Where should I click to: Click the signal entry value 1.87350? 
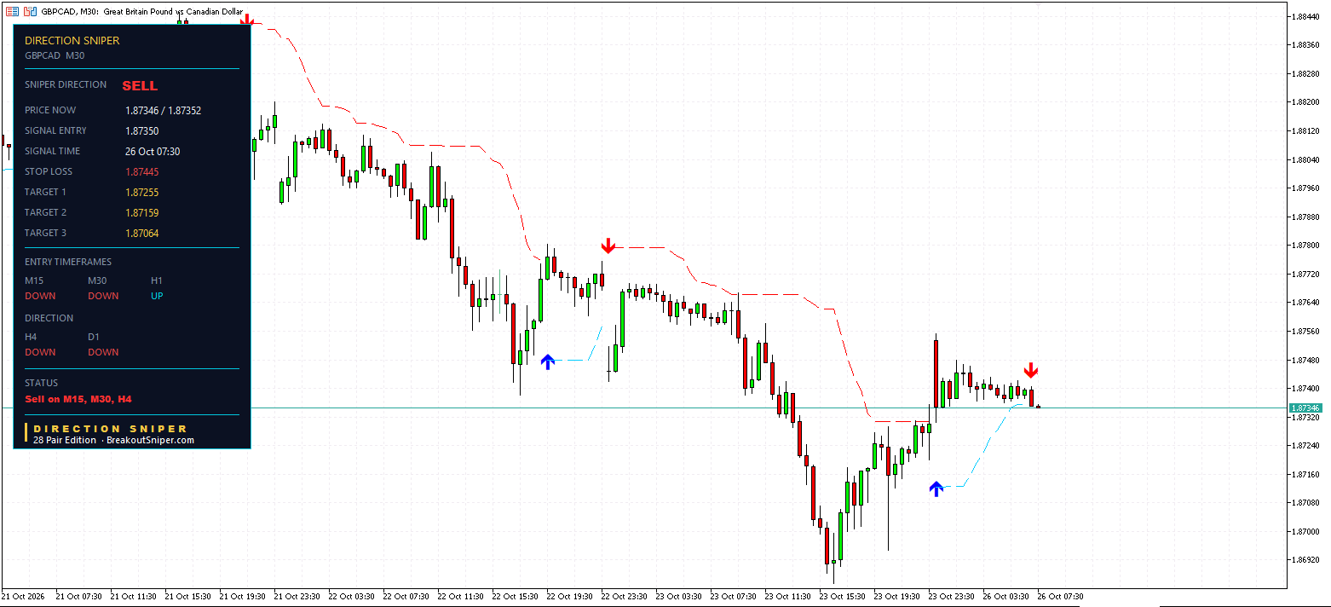pos(141,130)
